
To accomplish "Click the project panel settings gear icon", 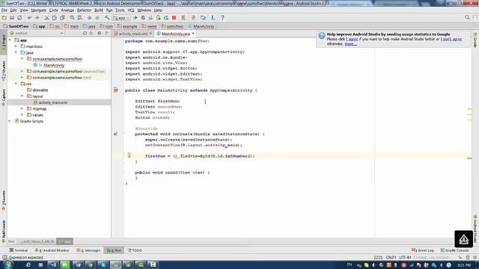I will coord(100,33).
